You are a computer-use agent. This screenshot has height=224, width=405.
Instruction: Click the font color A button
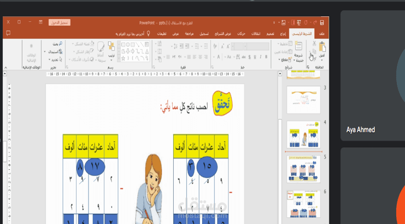pos(218,57)
